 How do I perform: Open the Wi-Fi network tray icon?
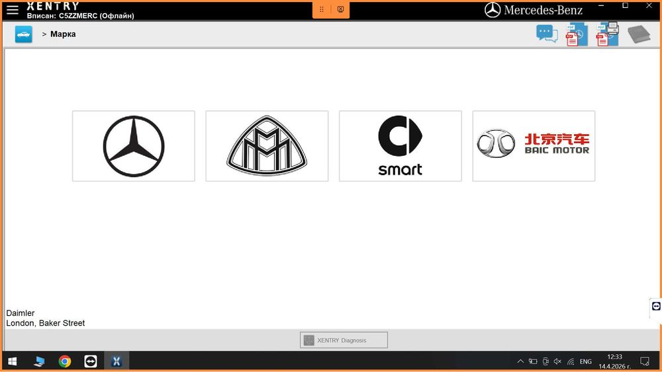(x=571, y=361)
